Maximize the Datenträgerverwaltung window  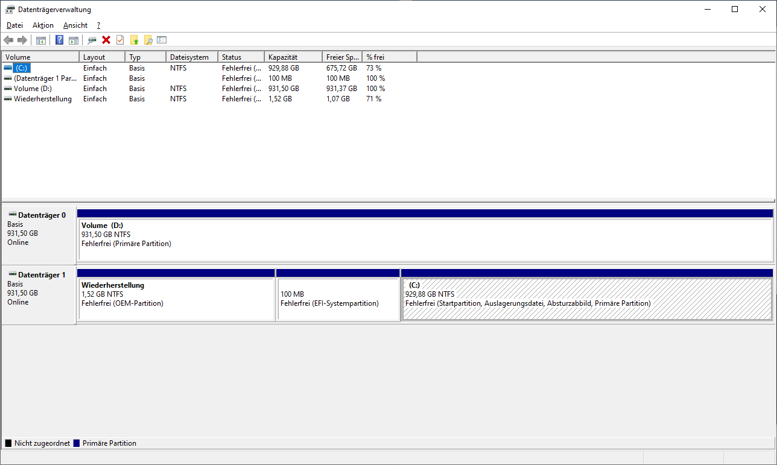(735, 9)
